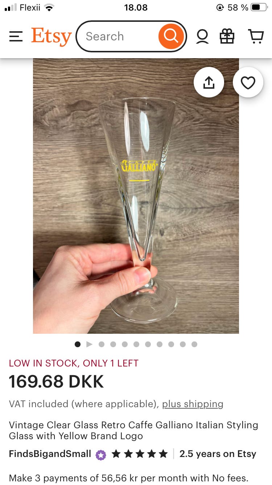Tap the product title text

coord(133,430)
